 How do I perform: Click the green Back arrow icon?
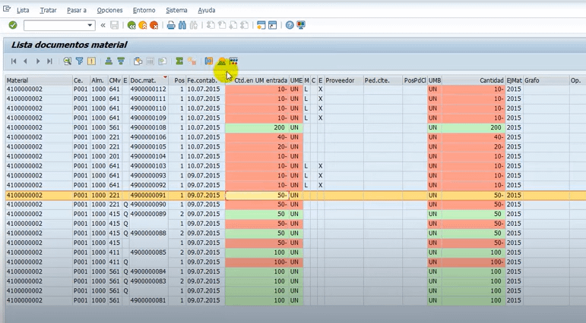pos(132,25)
